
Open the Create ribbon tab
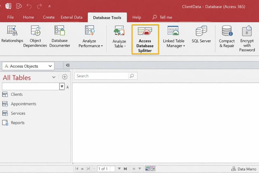pyautogui.click(x=49, y=17)
